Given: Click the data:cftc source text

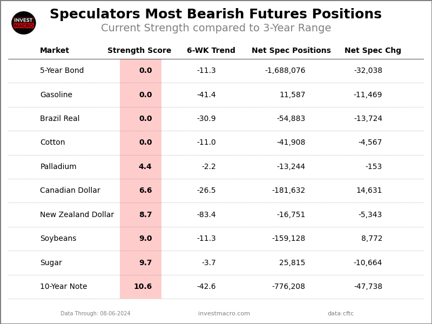Looking at the screenshot, I should 341,314.
